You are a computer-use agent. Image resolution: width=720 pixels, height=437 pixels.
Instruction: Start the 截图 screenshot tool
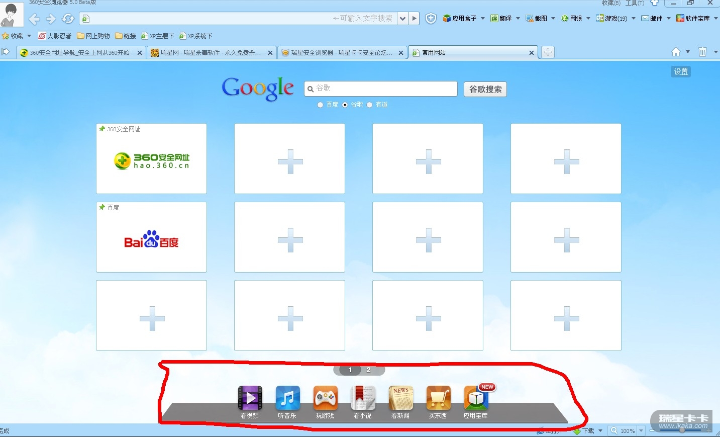(537, 19)
